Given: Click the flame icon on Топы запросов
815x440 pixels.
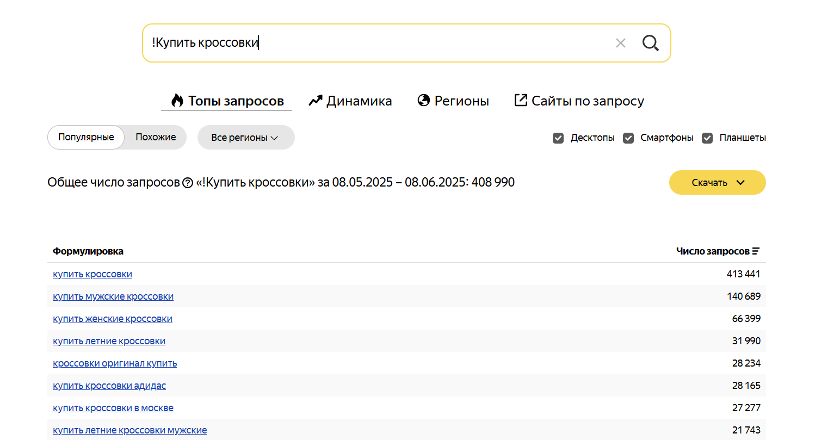Looking at the screenshot, I should (x=177, y=100).
